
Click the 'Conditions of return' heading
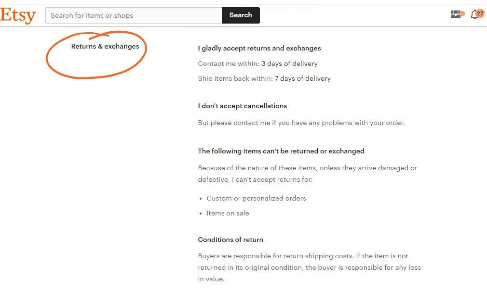click(230, 240)
